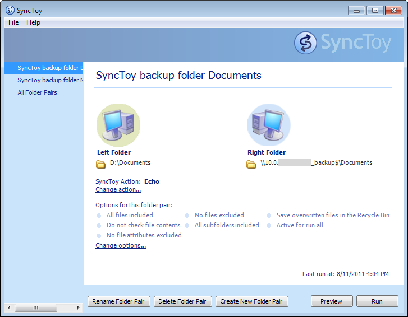Click the Left Folder computer icon
This screenshot has width=408, height=317.
(118, 125)
